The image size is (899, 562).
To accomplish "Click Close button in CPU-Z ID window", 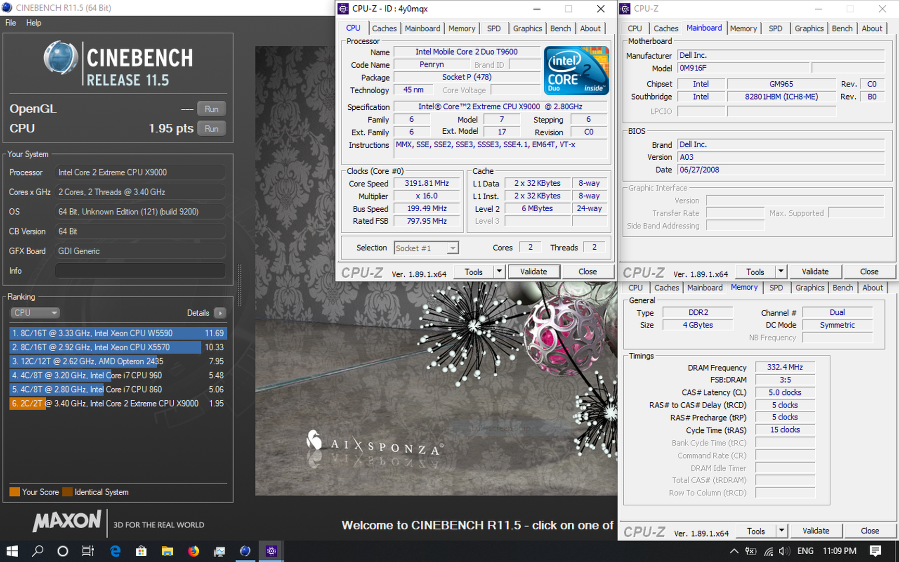I will pos(588,272).
